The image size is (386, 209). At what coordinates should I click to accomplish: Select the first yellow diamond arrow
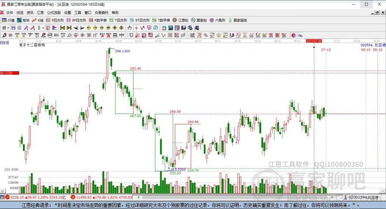coord(89,28)
